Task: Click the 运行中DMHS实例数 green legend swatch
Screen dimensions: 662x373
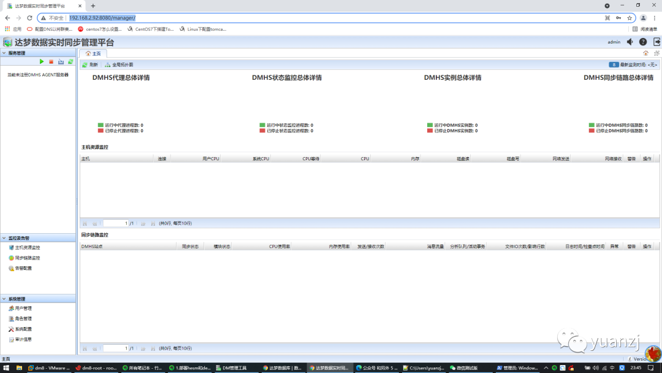Action: pyautogui.click(x=430, y=125)
